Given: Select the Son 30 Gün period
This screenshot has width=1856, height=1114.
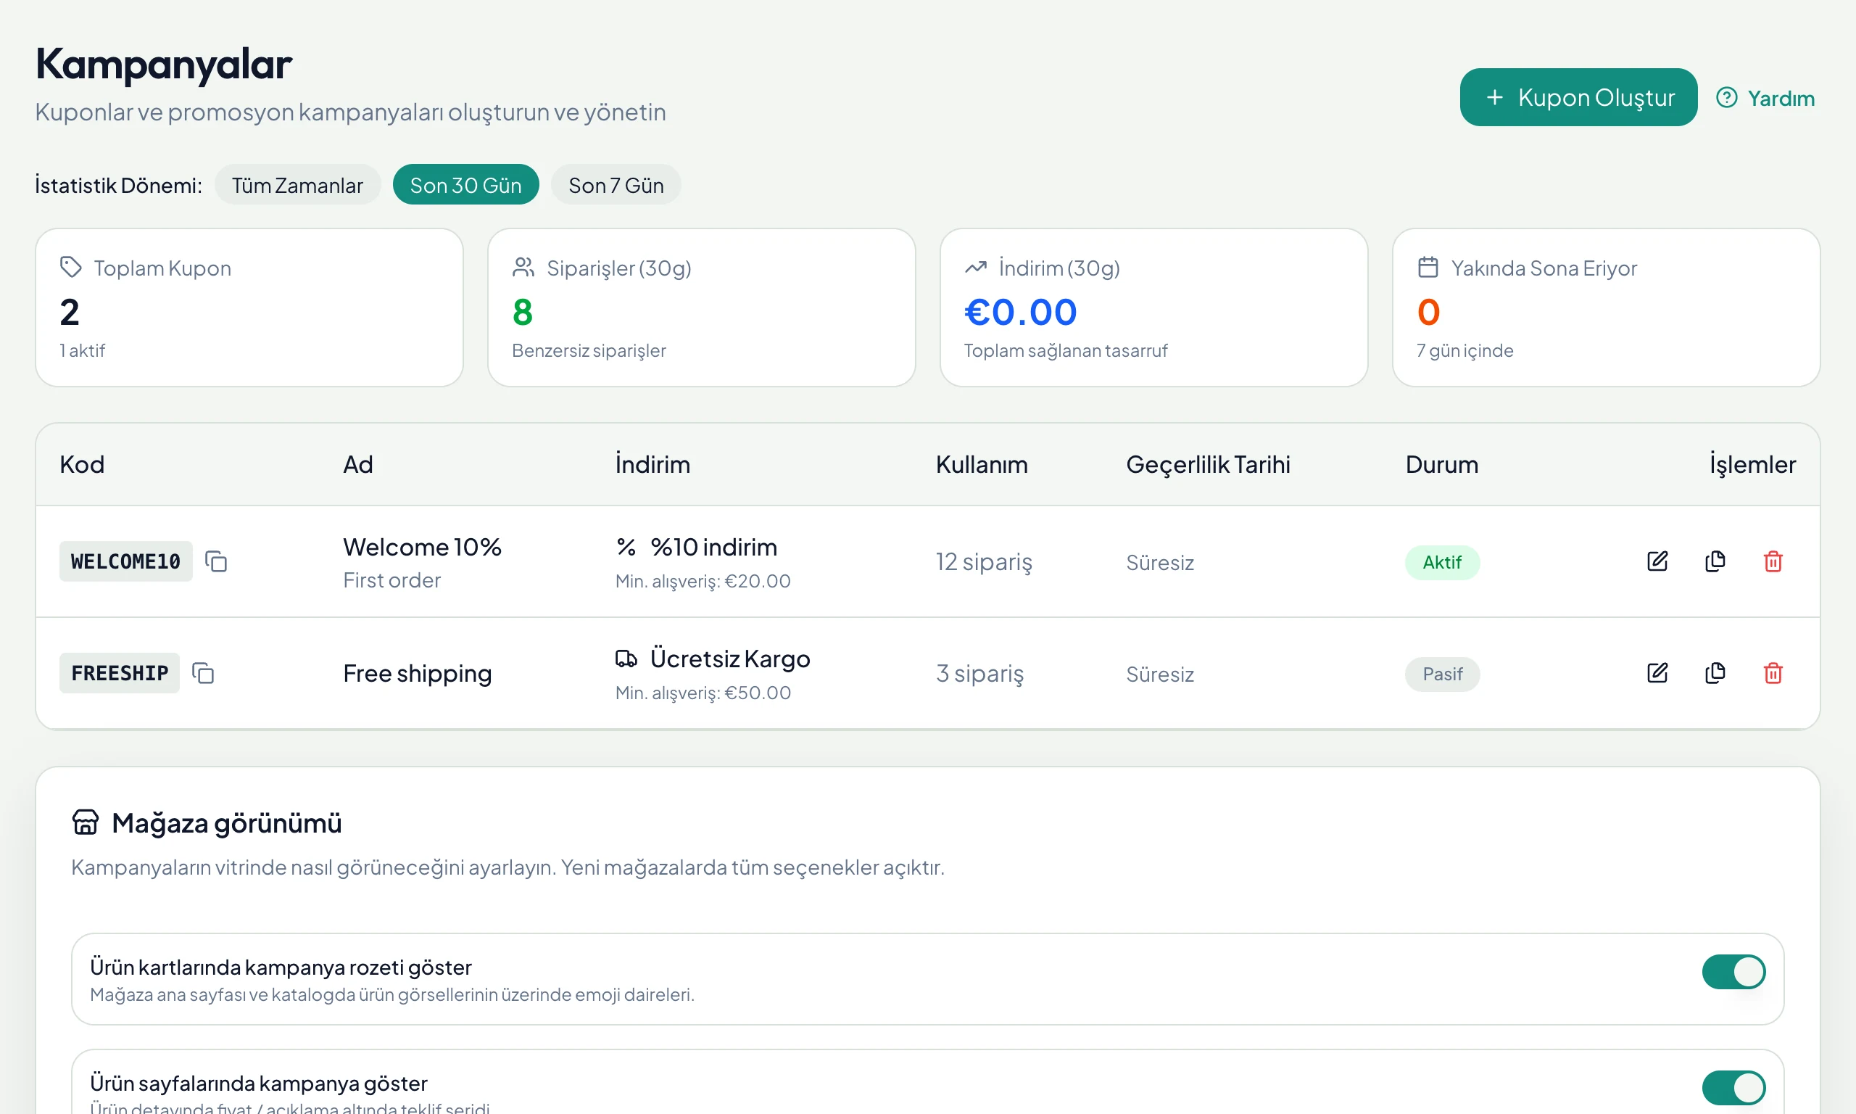Looking at the screenshot, I should pyautogui.click(x=466, y=185).
